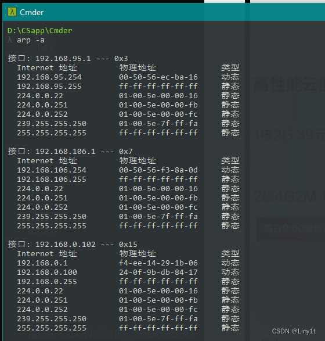Click 动态 type for 192.168.0.100 row

230,272
